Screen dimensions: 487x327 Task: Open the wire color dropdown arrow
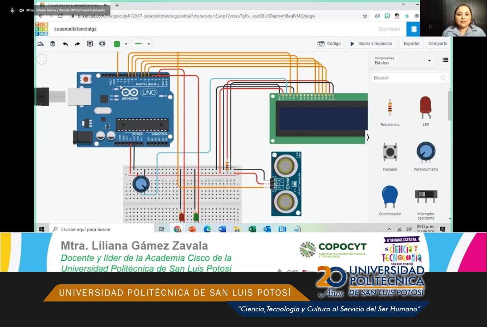(x=126, y=44)
